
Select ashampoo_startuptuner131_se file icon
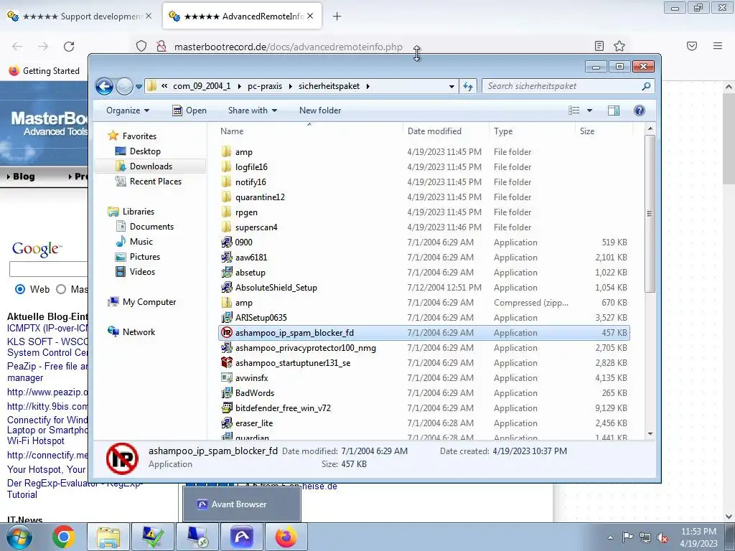pyautogui.click(x=226, y=362)
